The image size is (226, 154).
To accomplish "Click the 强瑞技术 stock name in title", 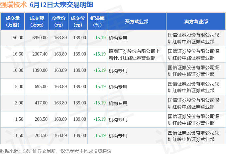I will (x=13, y=5).
